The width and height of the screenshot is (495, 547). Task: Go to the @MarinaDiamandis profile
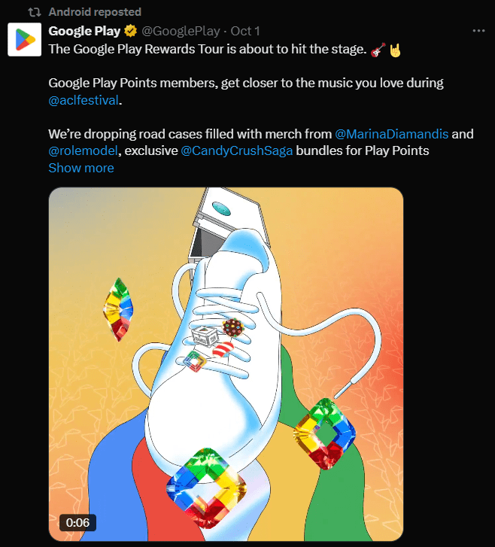click(391, 134)
